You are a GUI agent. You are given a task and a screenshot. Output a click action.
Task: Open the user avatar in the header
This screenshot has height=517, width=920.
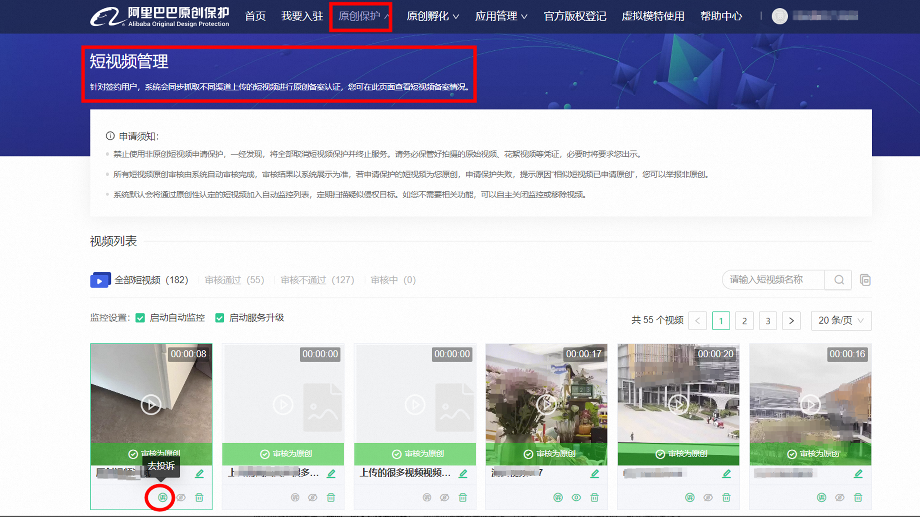pyautogui.click(x=780, y=16)
